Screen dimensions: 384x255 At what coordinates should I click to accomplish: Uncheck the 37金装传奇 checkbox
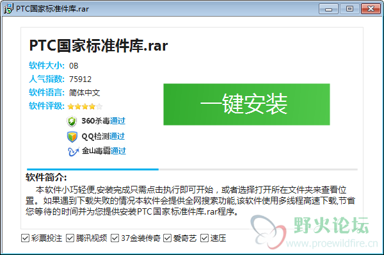point(115,238)
